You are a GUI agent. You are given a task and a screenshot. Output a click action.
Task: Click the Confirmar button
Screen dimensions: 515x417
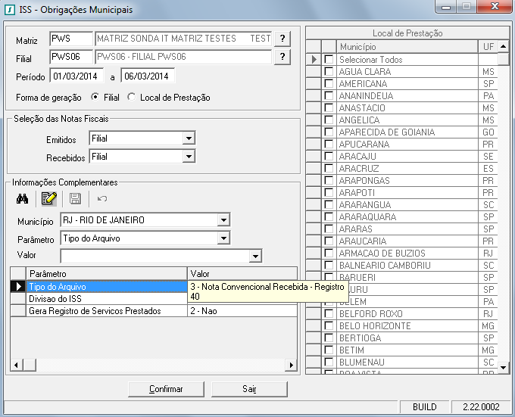pyautogui.click(x=166, y=389)
